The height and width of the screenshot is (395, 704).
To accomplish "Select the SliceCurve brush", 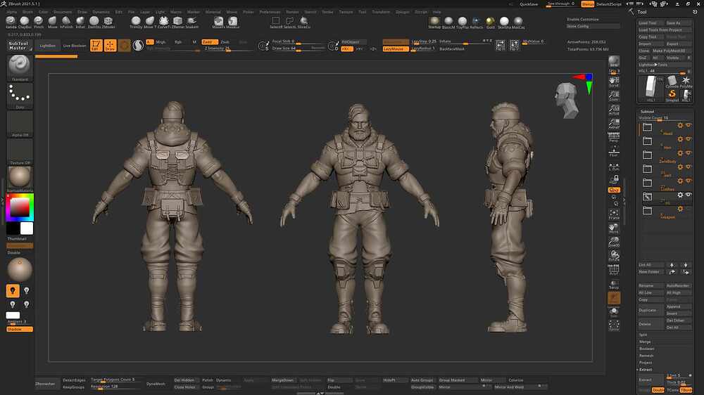I will click(304, 22).
